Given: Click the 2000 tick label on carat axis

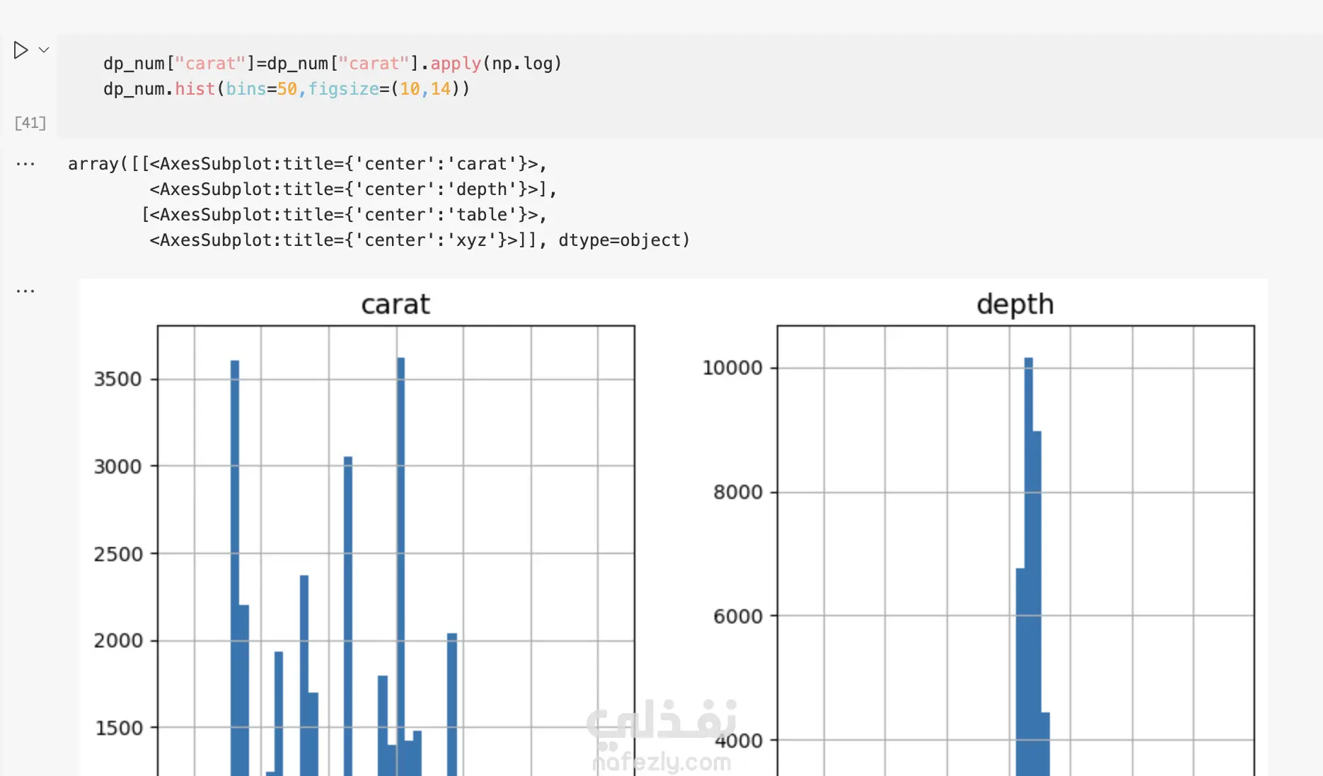Looking at the screenshot, I should 118,641.
